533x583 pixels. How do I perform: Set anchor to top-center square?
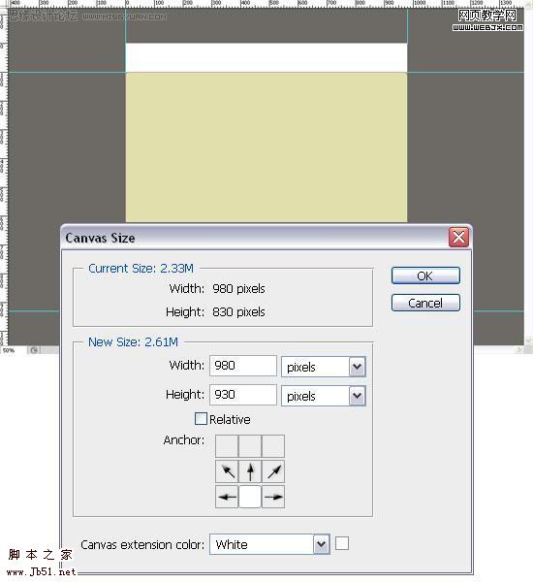point(250,446)
